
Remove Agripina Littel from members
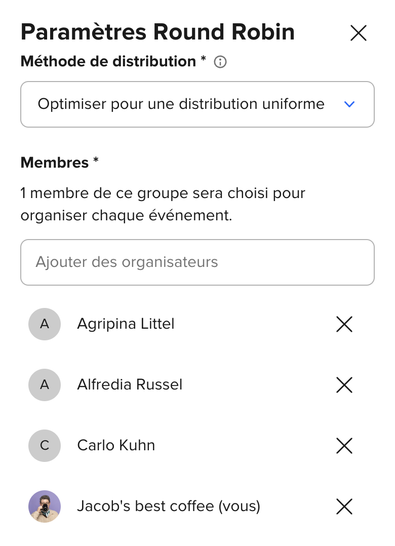click(344, 324)
